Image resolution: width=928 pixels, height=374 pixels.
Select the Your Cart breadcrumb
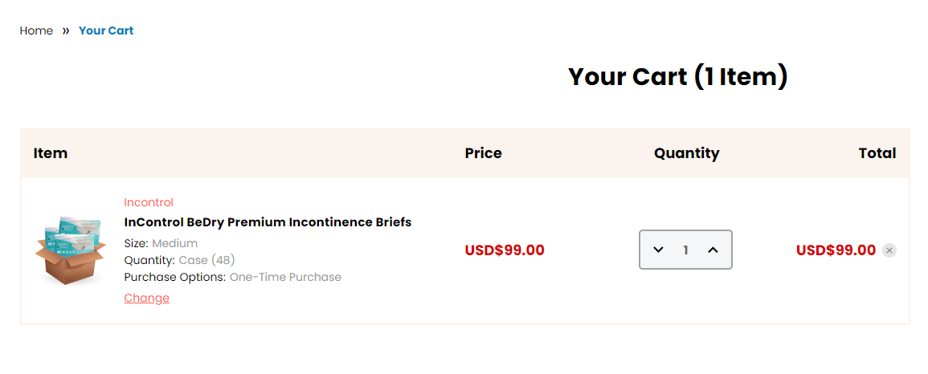106,30
